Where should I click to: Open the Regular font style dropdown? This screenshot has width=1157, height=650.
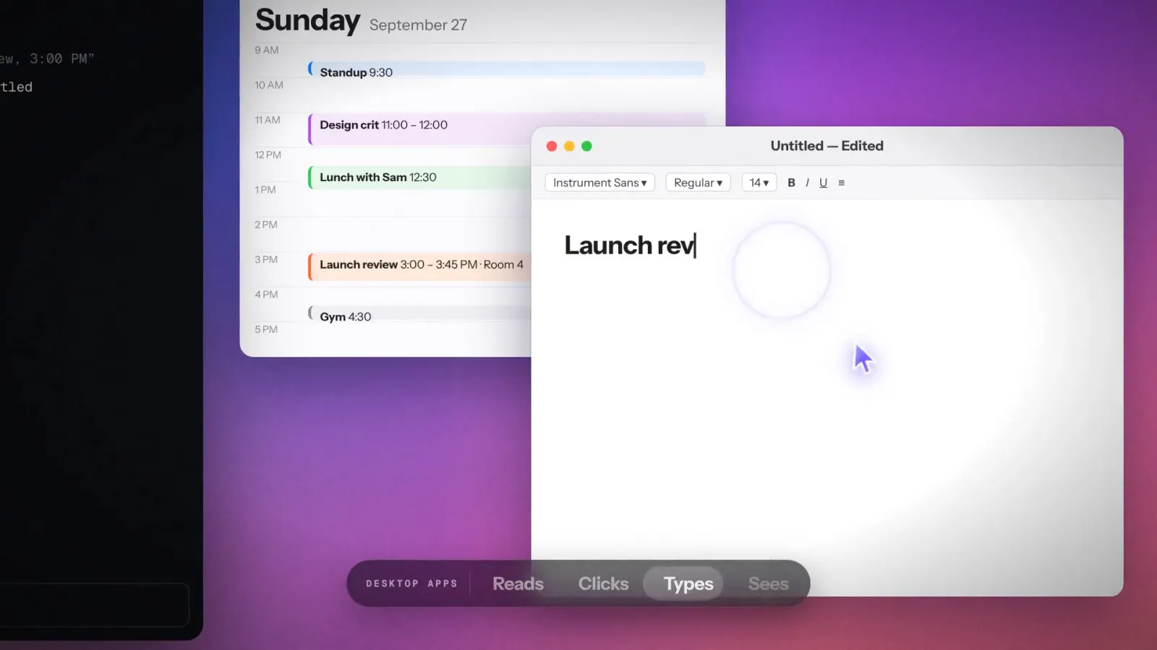point(698,183)
